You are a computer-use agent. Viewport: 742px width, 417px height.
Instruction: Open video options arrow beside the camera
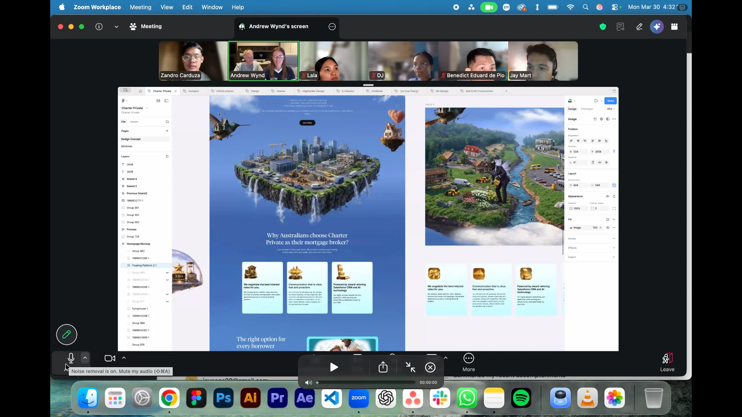coord(124,358)
